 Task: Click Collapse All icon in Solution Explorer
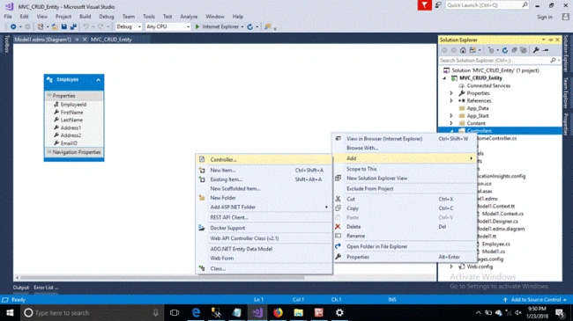(x=514, y=50)
